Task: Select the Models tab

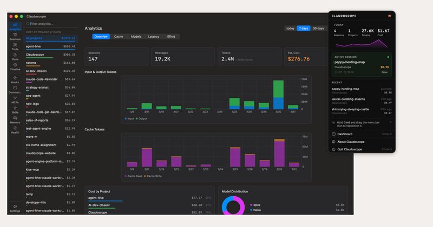Action: pos(136,37)
